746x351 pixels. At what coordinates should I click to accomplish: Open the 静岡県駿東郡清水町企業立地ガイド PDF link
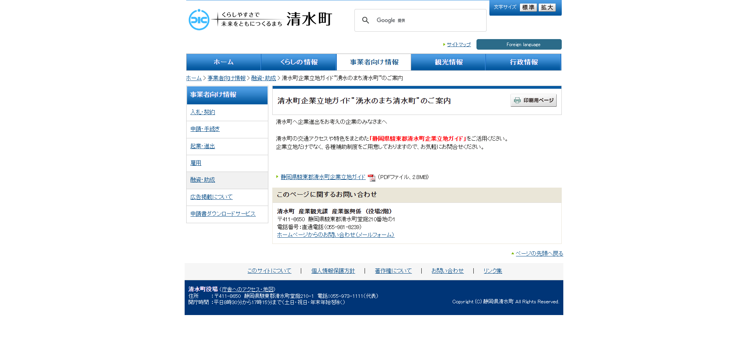pyautogui.click(x=323, y=177)
